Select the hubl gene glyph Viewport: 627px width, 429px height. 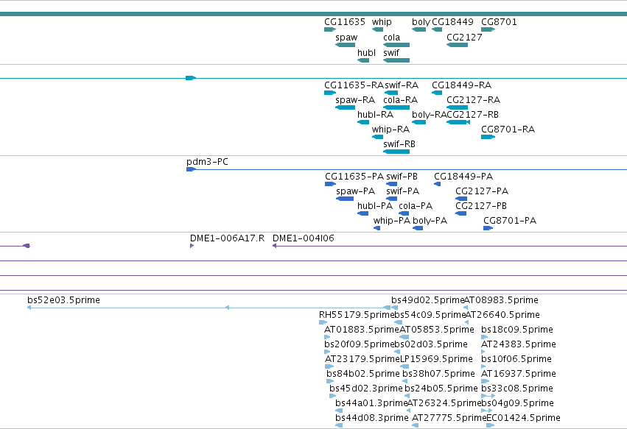[363, 60]
